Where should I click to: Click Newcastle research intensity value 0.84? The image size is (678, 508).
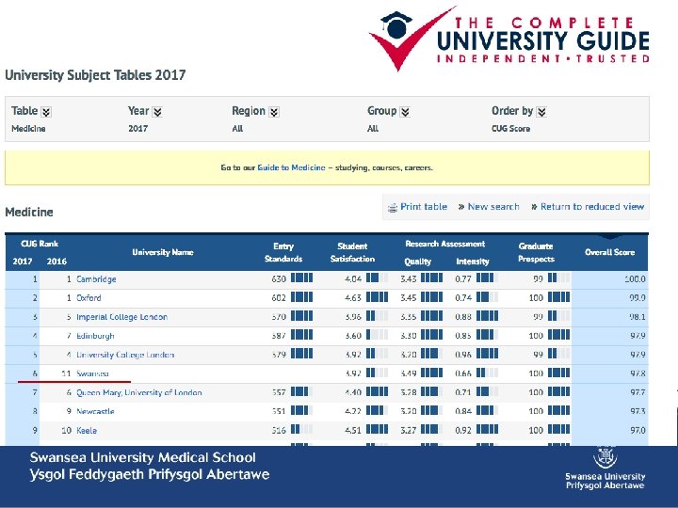[x=463, y=411]
